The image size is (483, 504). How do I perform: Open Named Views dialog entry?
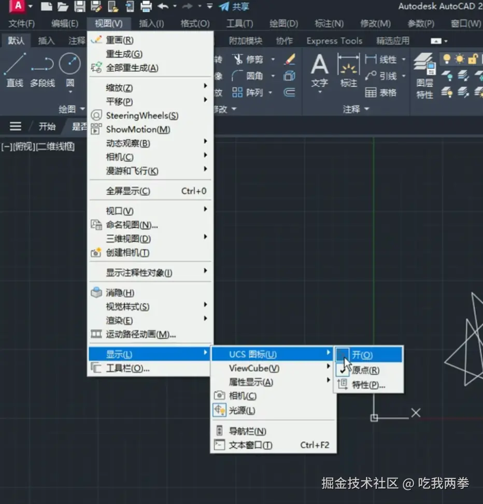pos(150,225)
